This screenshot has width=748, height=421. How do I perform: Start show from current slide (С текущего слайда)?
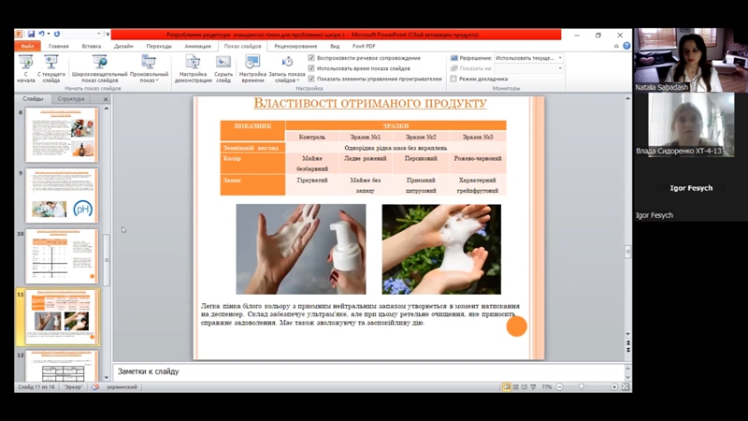(51, 68)
